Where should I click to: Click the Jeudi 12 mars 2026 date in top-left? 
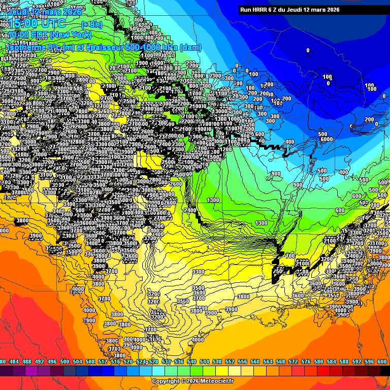pos(46,11)
